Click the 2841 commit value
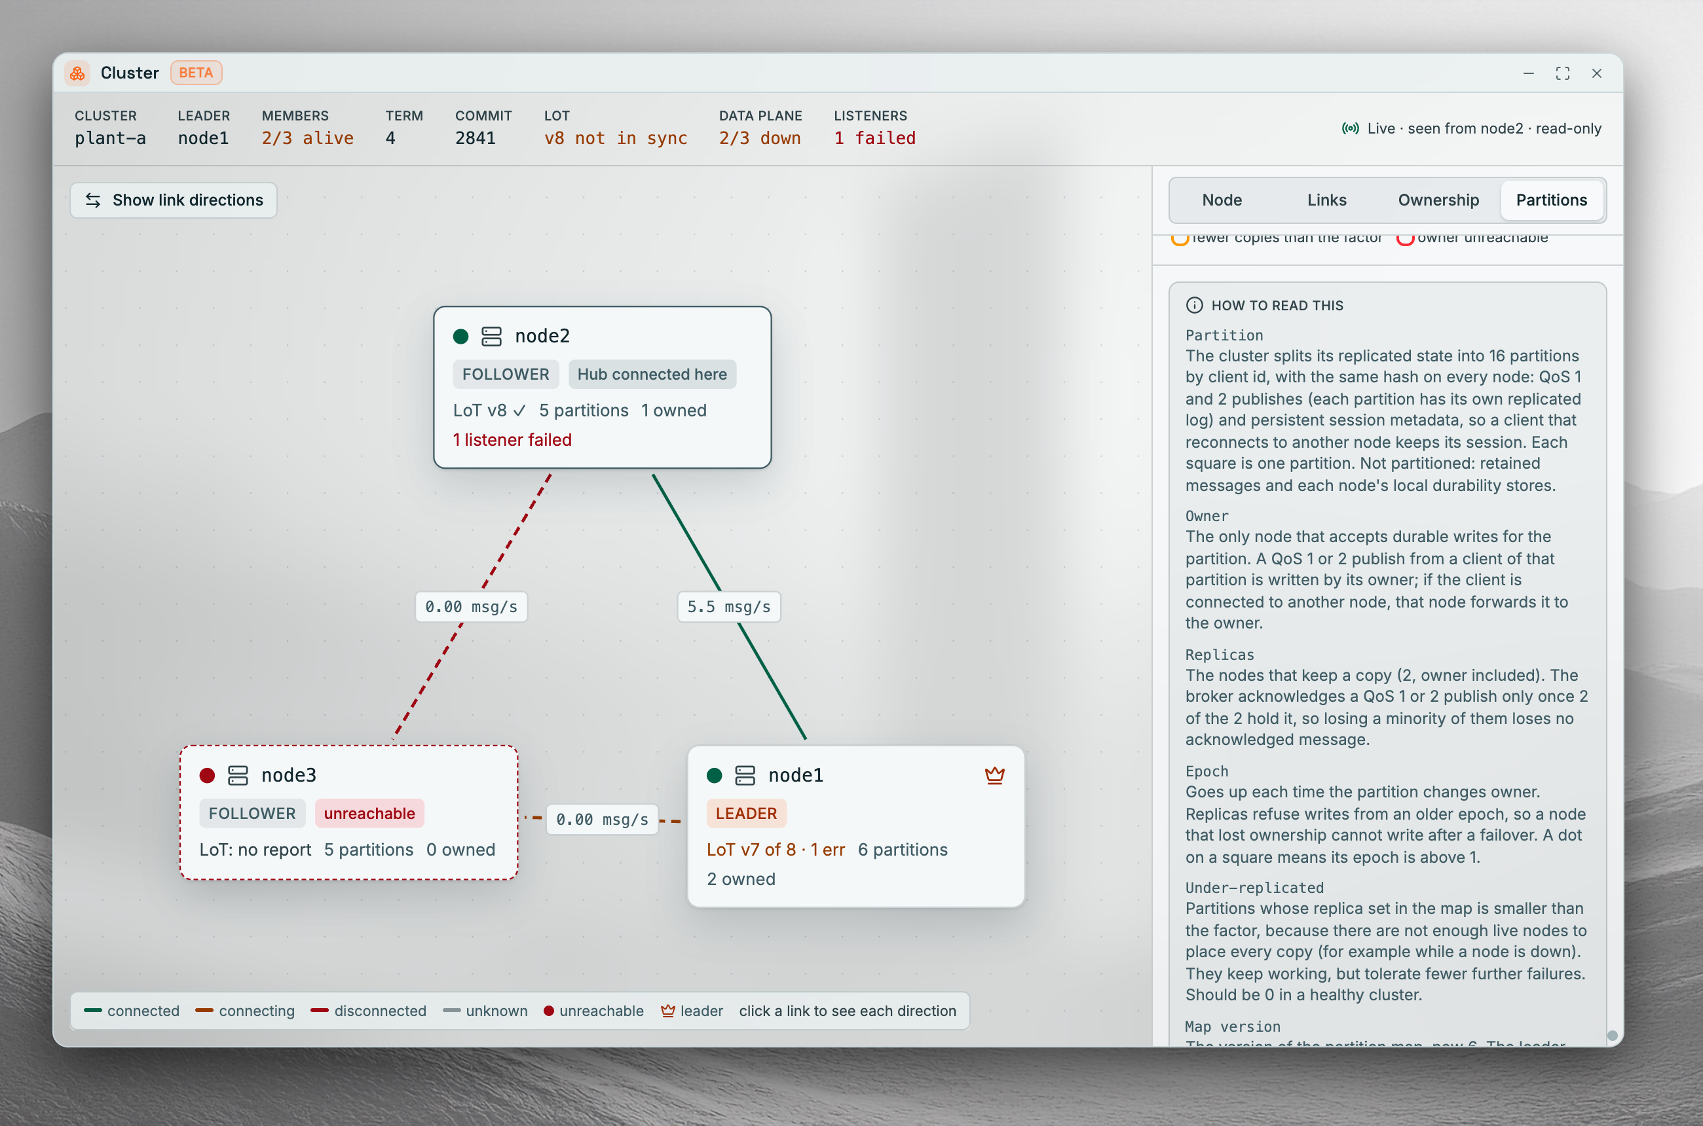This screenshot has height=1126, width=1703. 475,138
